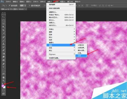Image resolution: width=127 pixels, height=99 pixels.
Task: Expand the 杂色 submenu
Action: point(61,48)
